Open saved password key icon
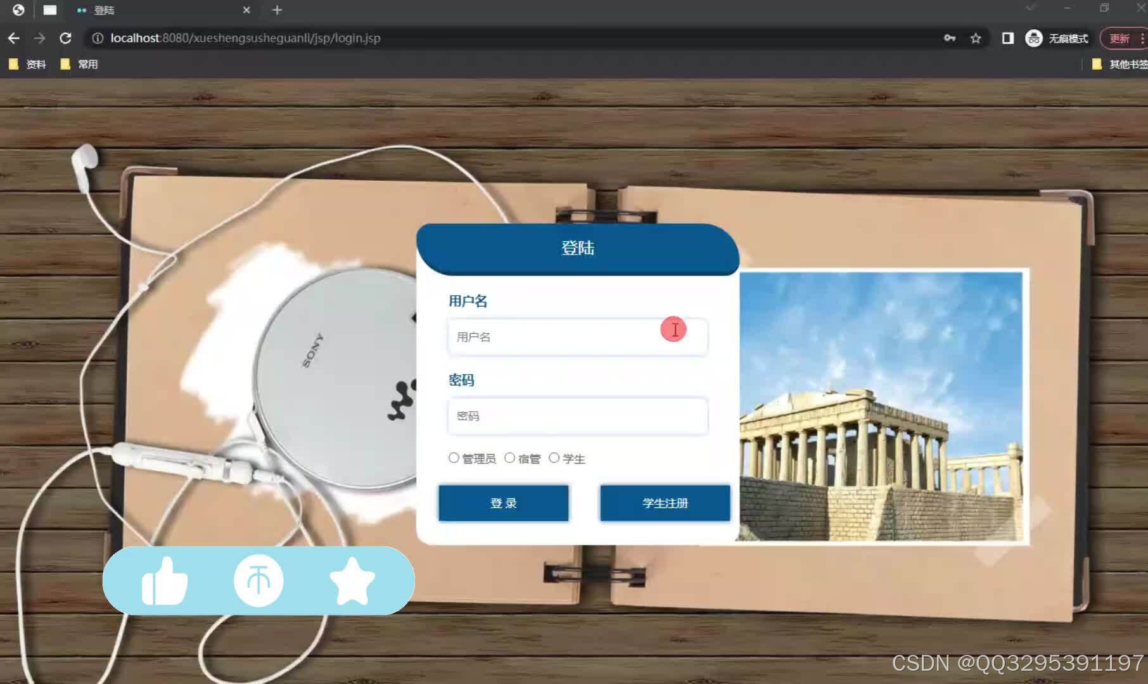 pos(950,39)
